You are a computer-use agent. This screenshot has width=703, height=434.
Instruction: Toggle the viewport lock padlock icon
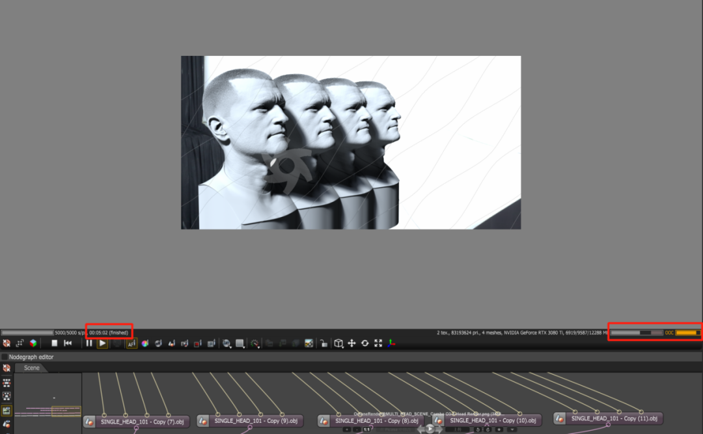[x=324, y=343]
